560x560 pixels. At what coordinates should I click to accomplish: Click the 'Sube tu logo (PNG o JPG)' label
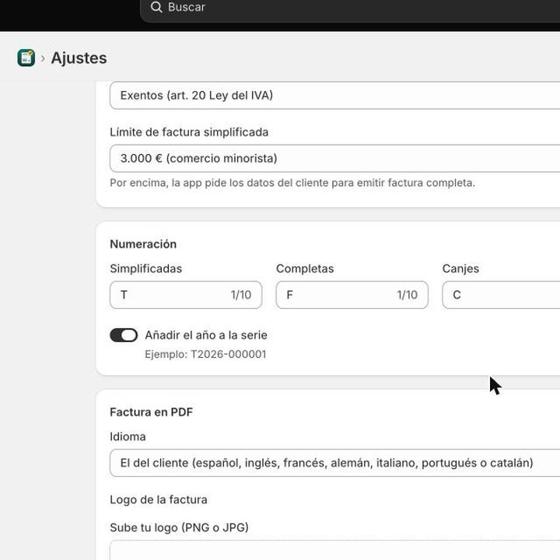point(180,527)
